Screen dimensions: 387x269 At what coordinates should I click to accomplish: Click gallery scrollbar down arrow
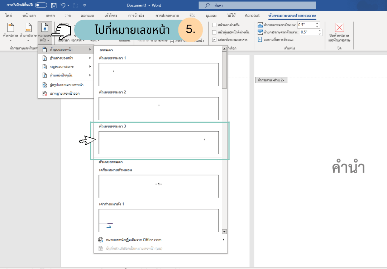[224, 232]
